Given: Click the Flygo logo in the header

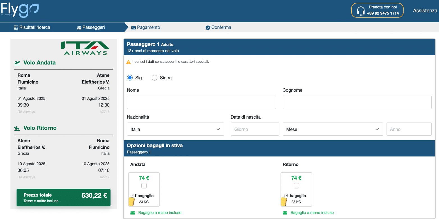Looking at the screenshot, I should point(20,10).
